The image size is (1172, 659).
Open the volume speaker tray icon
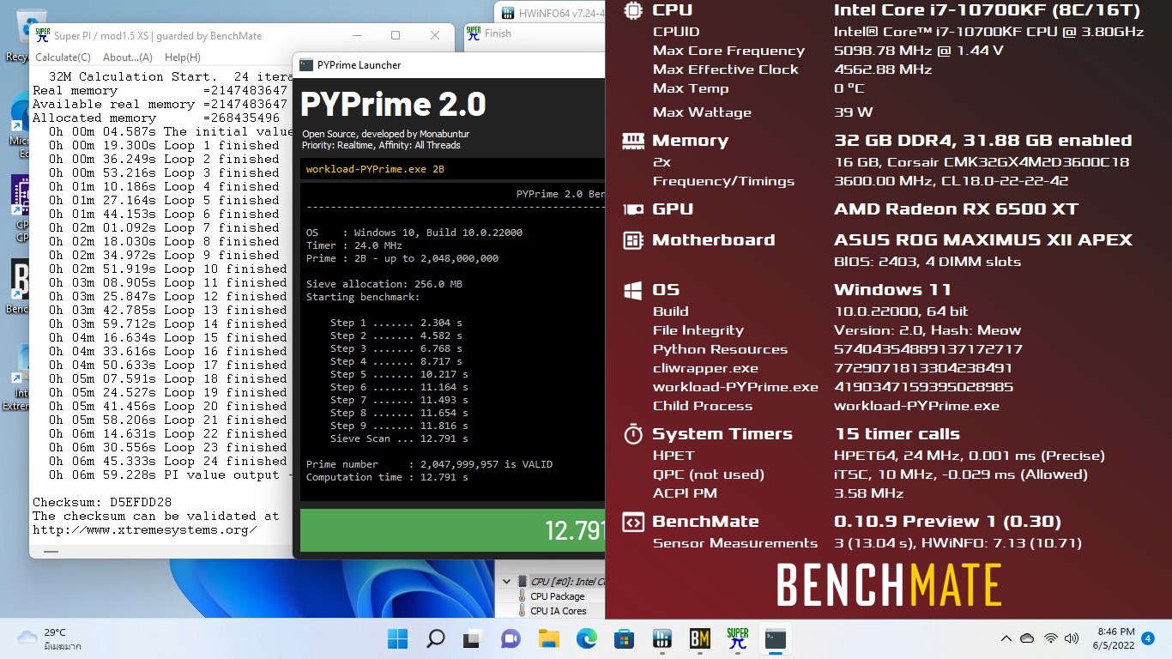(x=1071, y=638)
